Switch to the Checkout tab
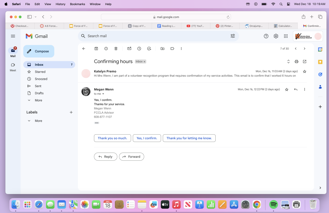329x213 pixels. [x=20, y=26]
